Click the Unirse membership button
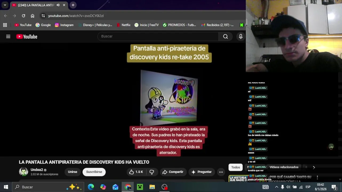This screenshot has height=192, width=342. point(73,172)
